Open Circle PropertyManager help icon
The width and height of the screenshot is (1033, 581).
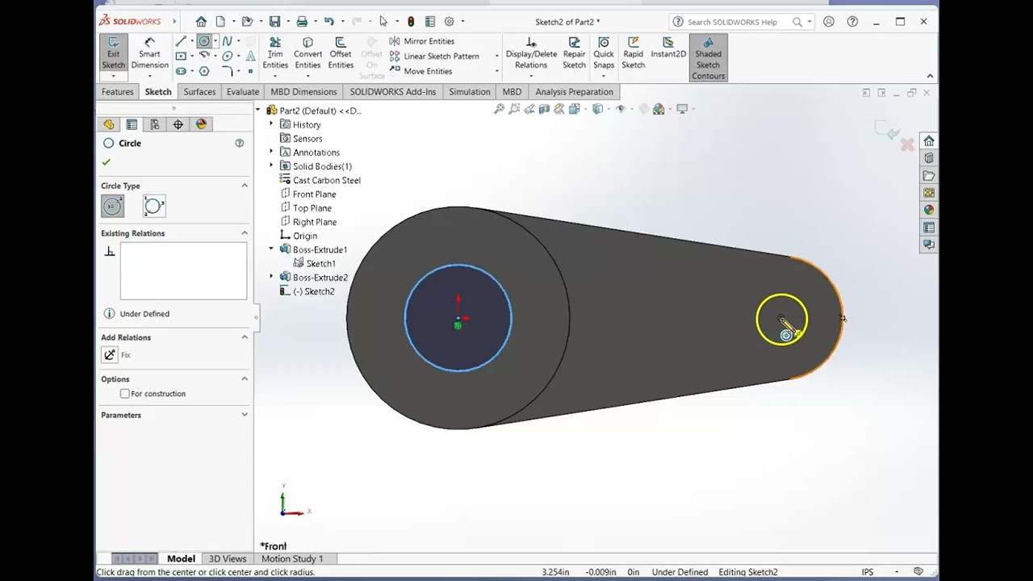tap(239, 143)
